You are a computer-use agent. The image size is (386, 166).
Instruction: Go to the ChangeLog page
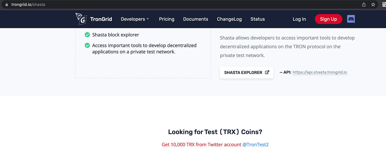coord(229,19)
